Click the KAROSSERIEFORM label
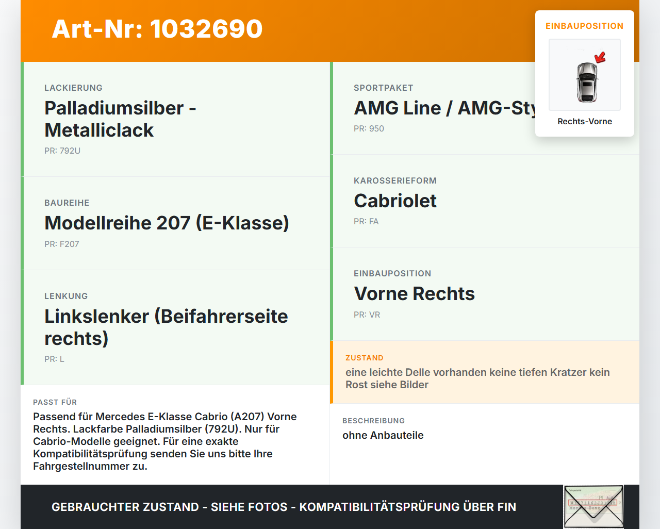The image size is (660, 529). tap(395, 181)
